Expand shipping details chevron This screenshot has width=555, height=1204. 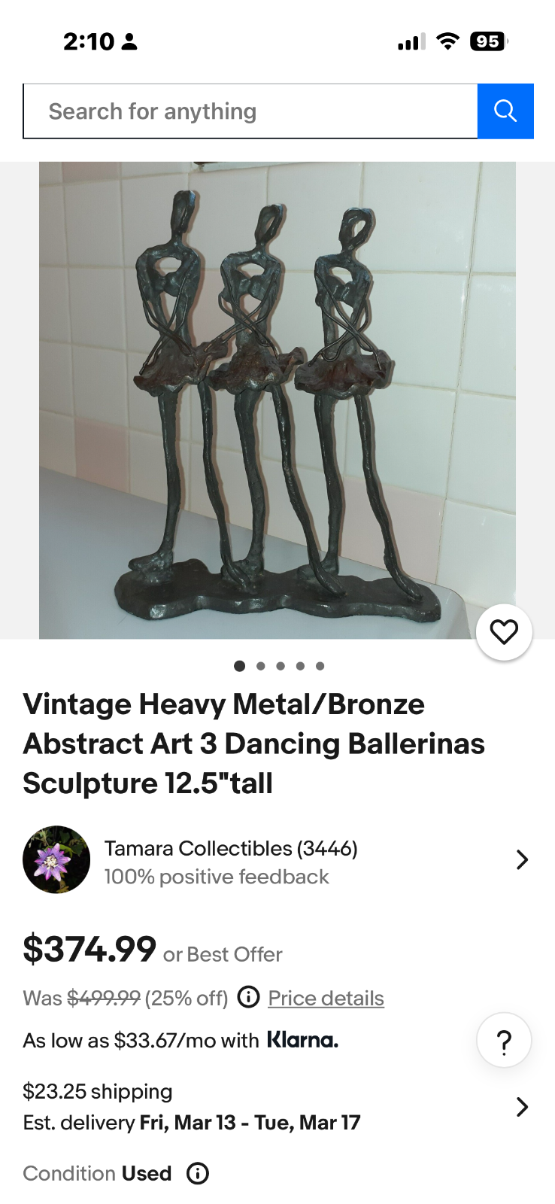[522, 1106]
